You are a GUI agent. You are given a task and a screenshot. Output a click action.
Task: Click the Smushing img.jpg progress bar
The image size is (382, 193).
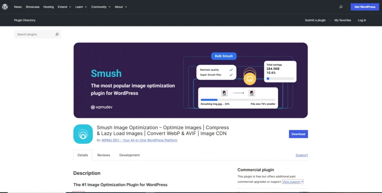coord(238,100)
